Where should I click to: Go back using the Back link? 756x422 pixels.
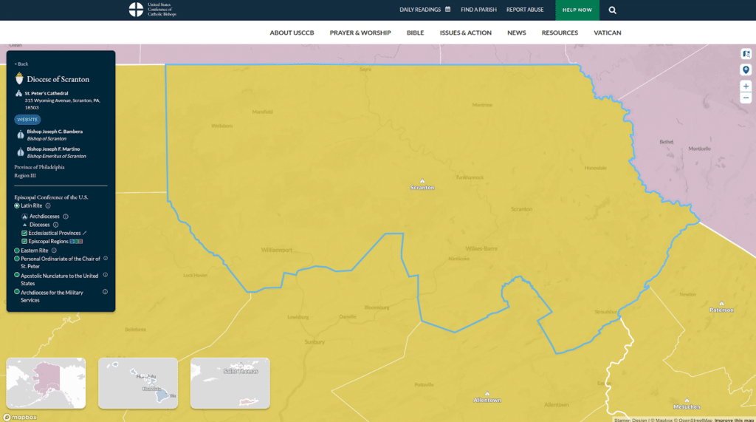click(21, 64)
